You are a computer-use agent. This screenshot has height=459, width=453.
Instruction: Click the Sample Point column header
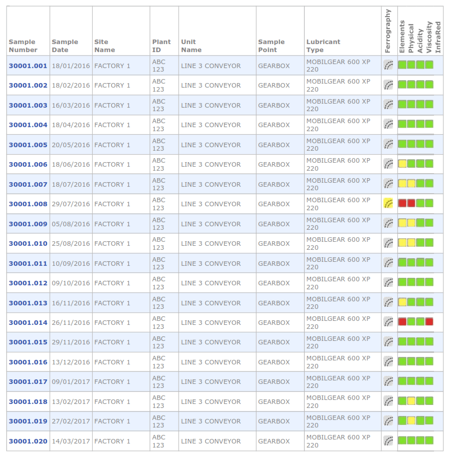point(271,46)
